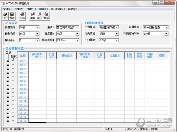Screen dimensions: 177x132
Task: Open the 端口 (Port) toolbar icon
Action: [x=39, y=16]
